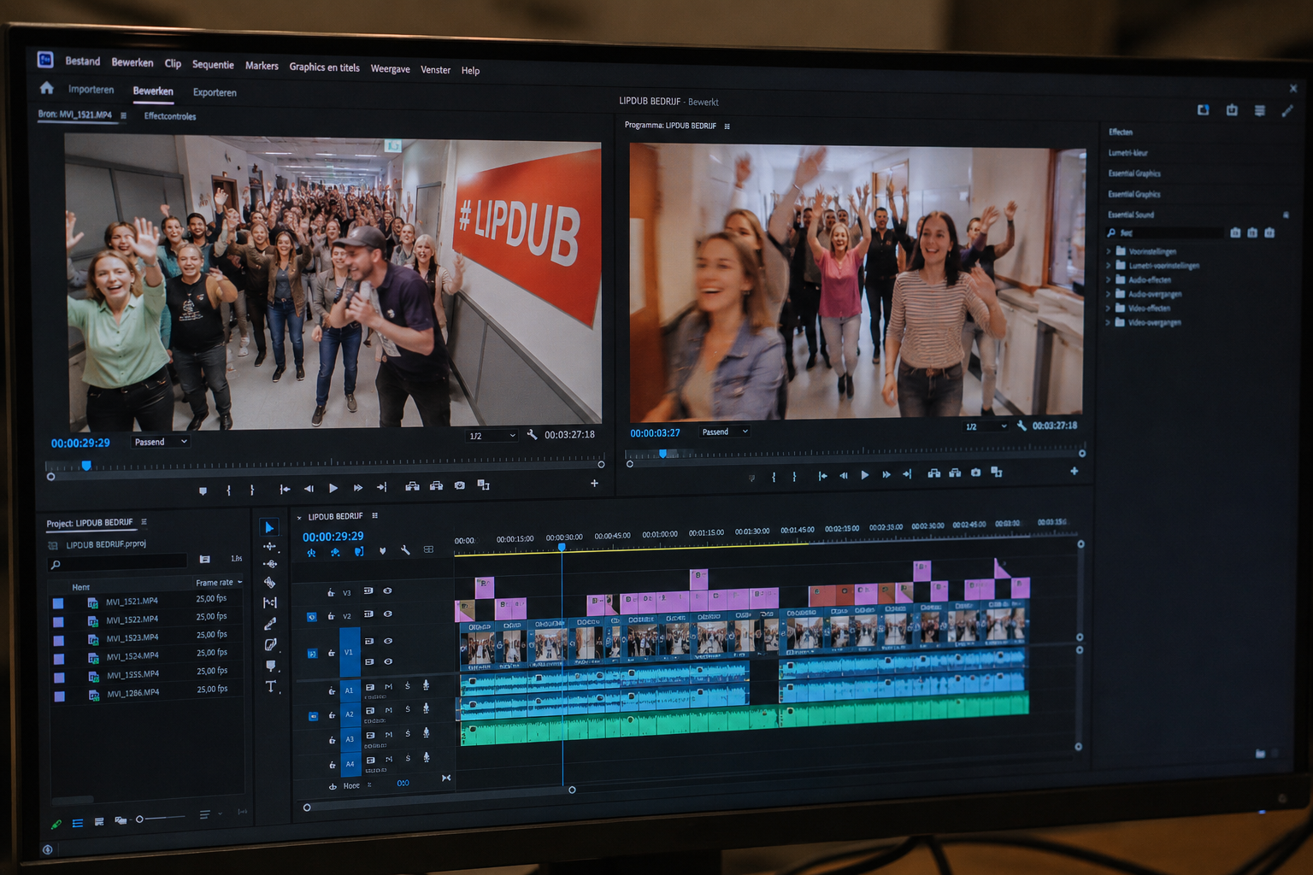Export frame from Source monitor camera icon
Screen dimensions: 1313x875
(x=460, y=485)
